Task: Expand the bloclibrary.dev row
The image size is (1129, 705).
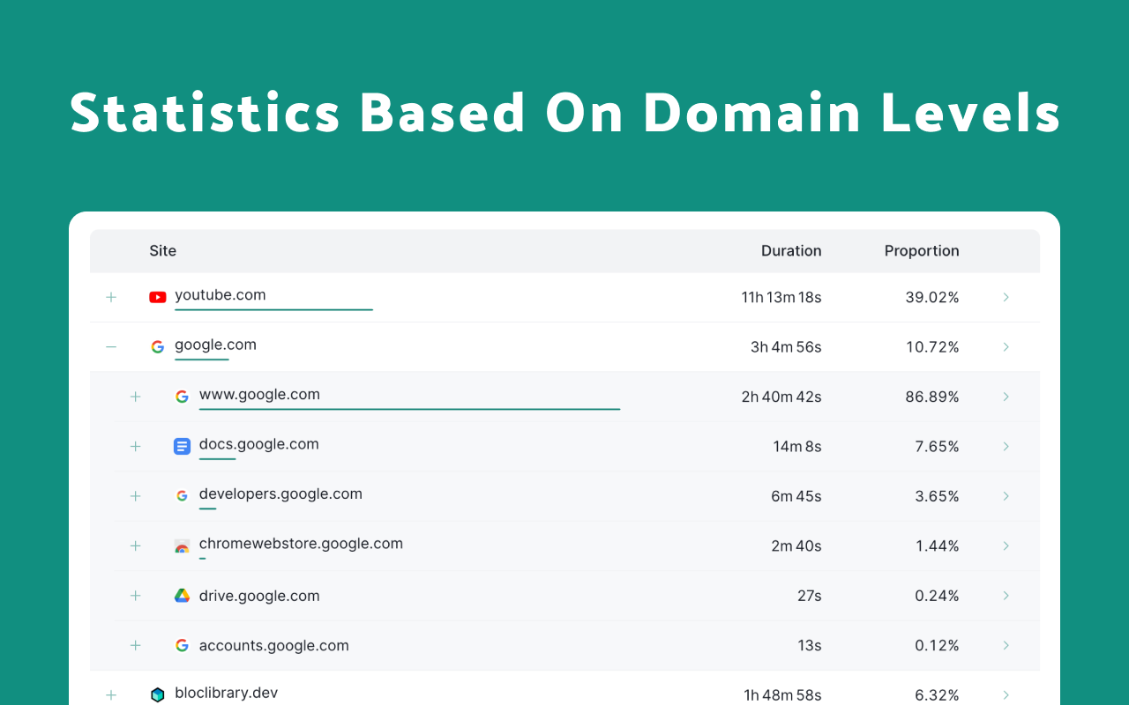Action: point(111,695)
